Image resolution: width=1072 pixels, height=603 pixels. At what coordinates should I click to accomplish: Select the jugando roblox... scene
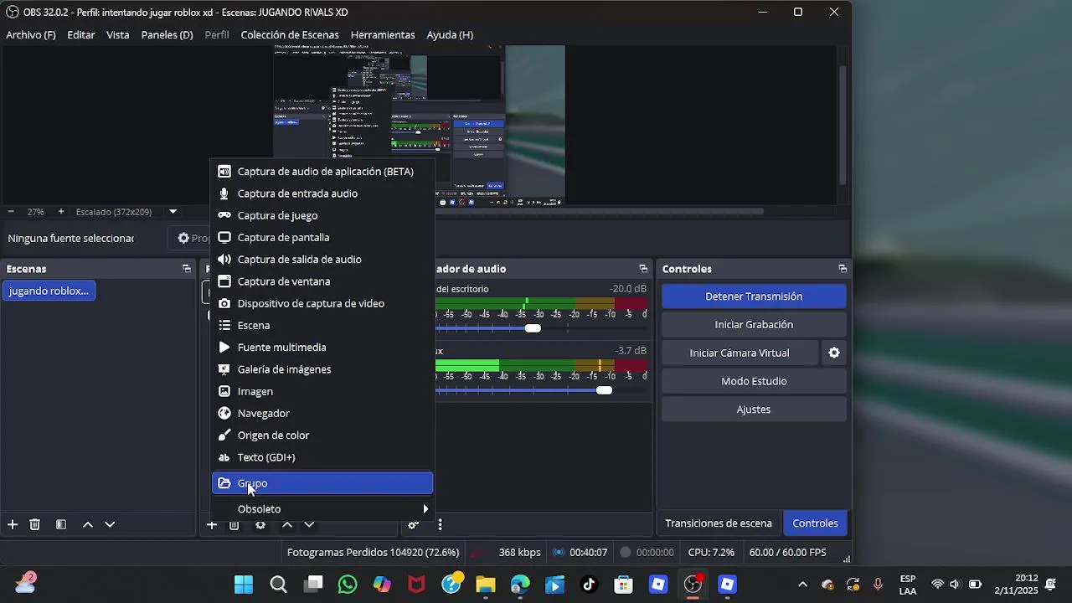[49, 291]
